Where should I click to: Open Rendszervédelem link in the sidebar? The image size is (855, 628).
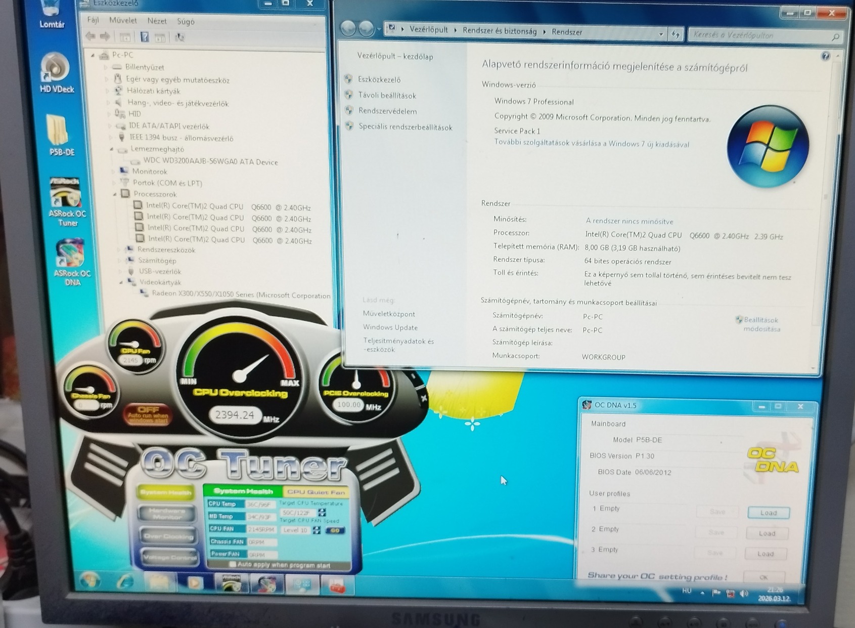point(387,111)
